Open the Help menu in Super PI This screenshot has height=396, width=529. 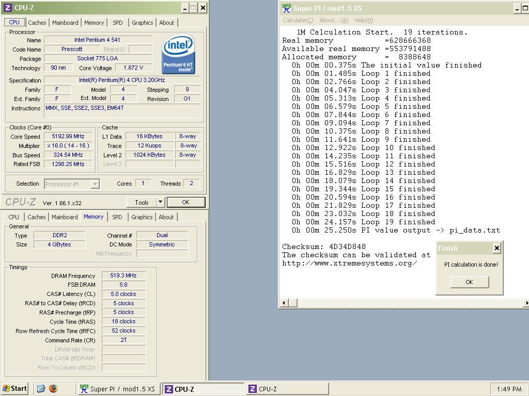[364, 20]
